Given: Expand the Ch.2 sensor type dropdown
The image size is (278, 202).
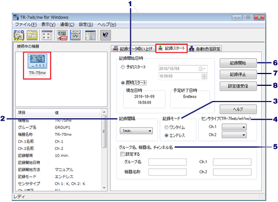Looking at the screenshot, I should click(234, 135).
